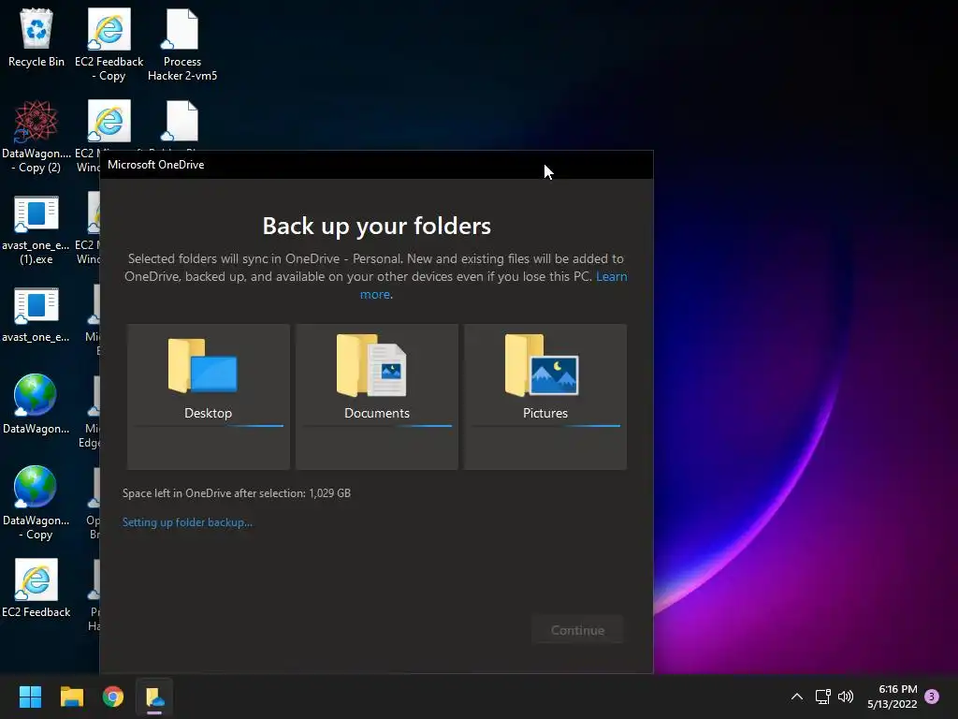Image resolution: width=958 pixels, height=719 pixels.
Task: Click the Microsoft OneDrive title bar
Action: 376,165
